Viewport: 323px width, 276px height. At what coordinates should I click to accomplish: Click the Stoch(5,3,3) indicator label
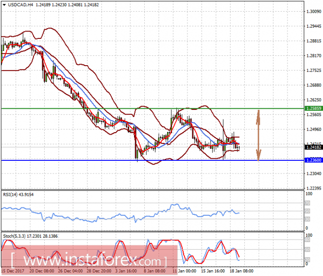click(30, 236)
